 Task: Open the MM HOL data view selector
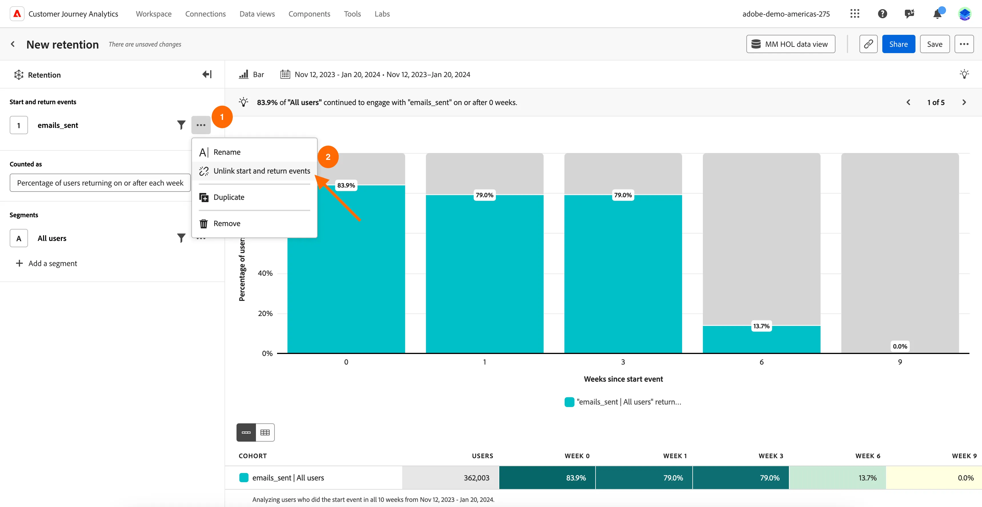(790, 44)
